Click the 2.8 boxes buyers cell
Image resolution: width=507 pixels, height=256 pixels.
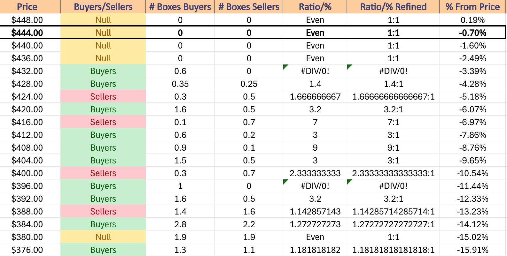(x=180, y=224)
